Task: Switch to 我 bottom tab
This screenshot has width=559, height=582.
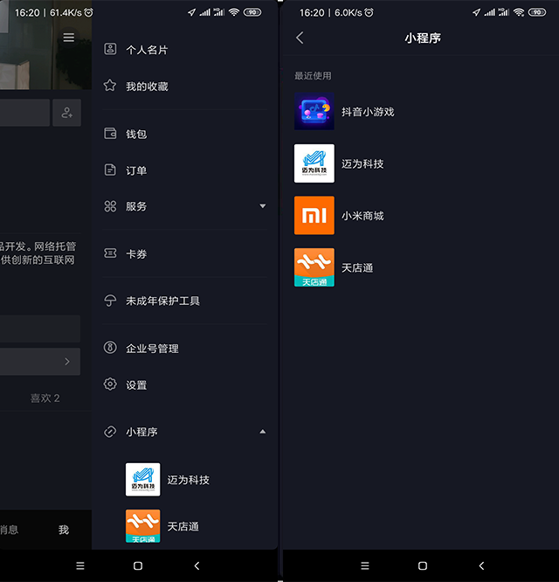Action: pyautogui.click(x=64, y=530)
